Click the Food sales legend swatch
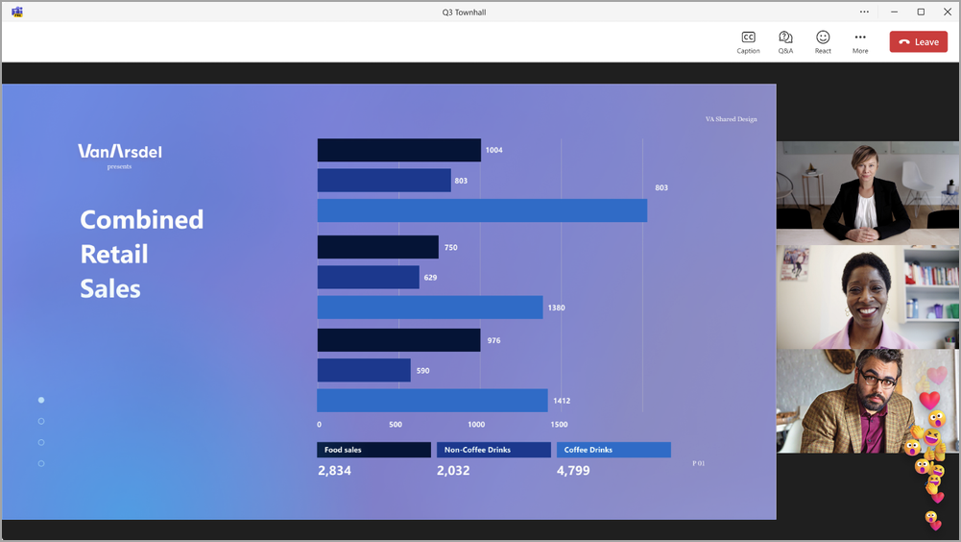The image size is (961, 542). coord(373,450)
